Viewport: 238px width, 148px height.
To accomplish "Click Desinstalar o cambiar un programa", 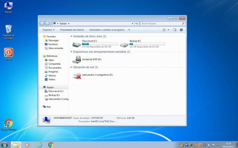I will pyautogui.click(x=107, y=30).
